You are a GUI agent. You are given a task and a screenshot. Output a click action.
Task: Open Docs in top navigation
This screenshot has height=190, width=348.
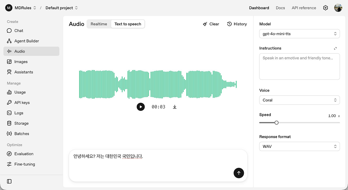280,8
